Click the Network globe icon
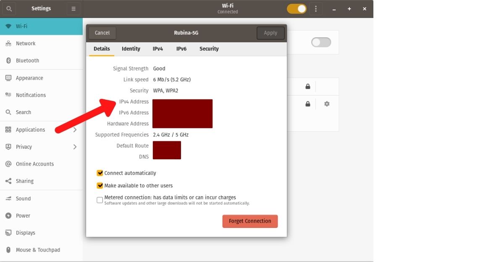This screenshot has height=262, width=504. click(x=8, y=43)
